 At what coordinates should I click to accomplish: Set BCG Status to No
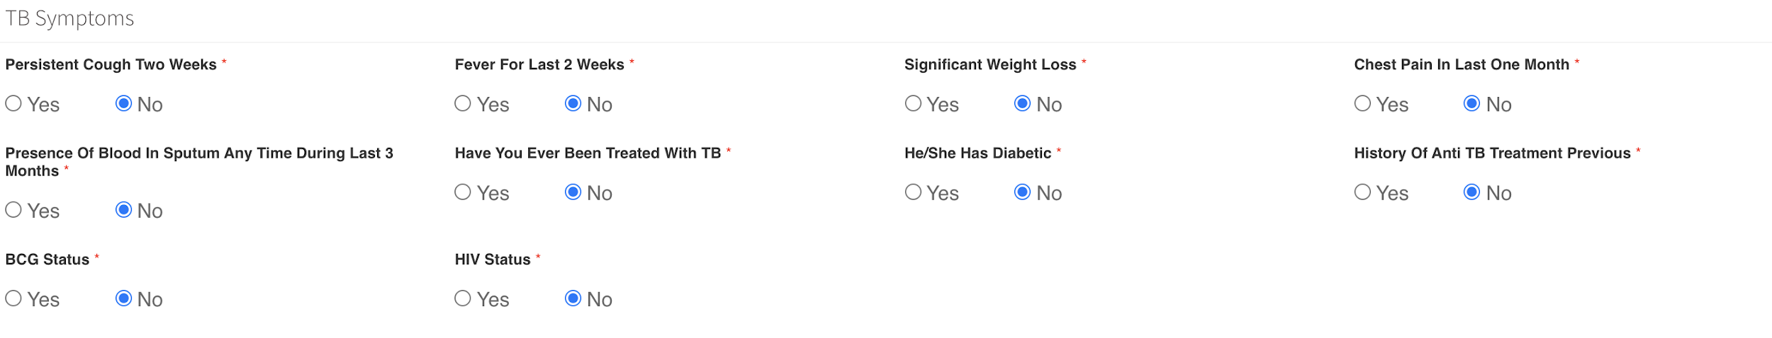click(123, 298)
